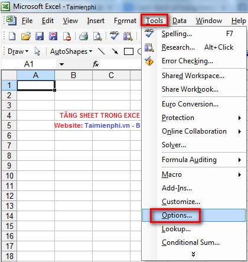
Task: Open the Edit menu
Action: coord(48,21)
